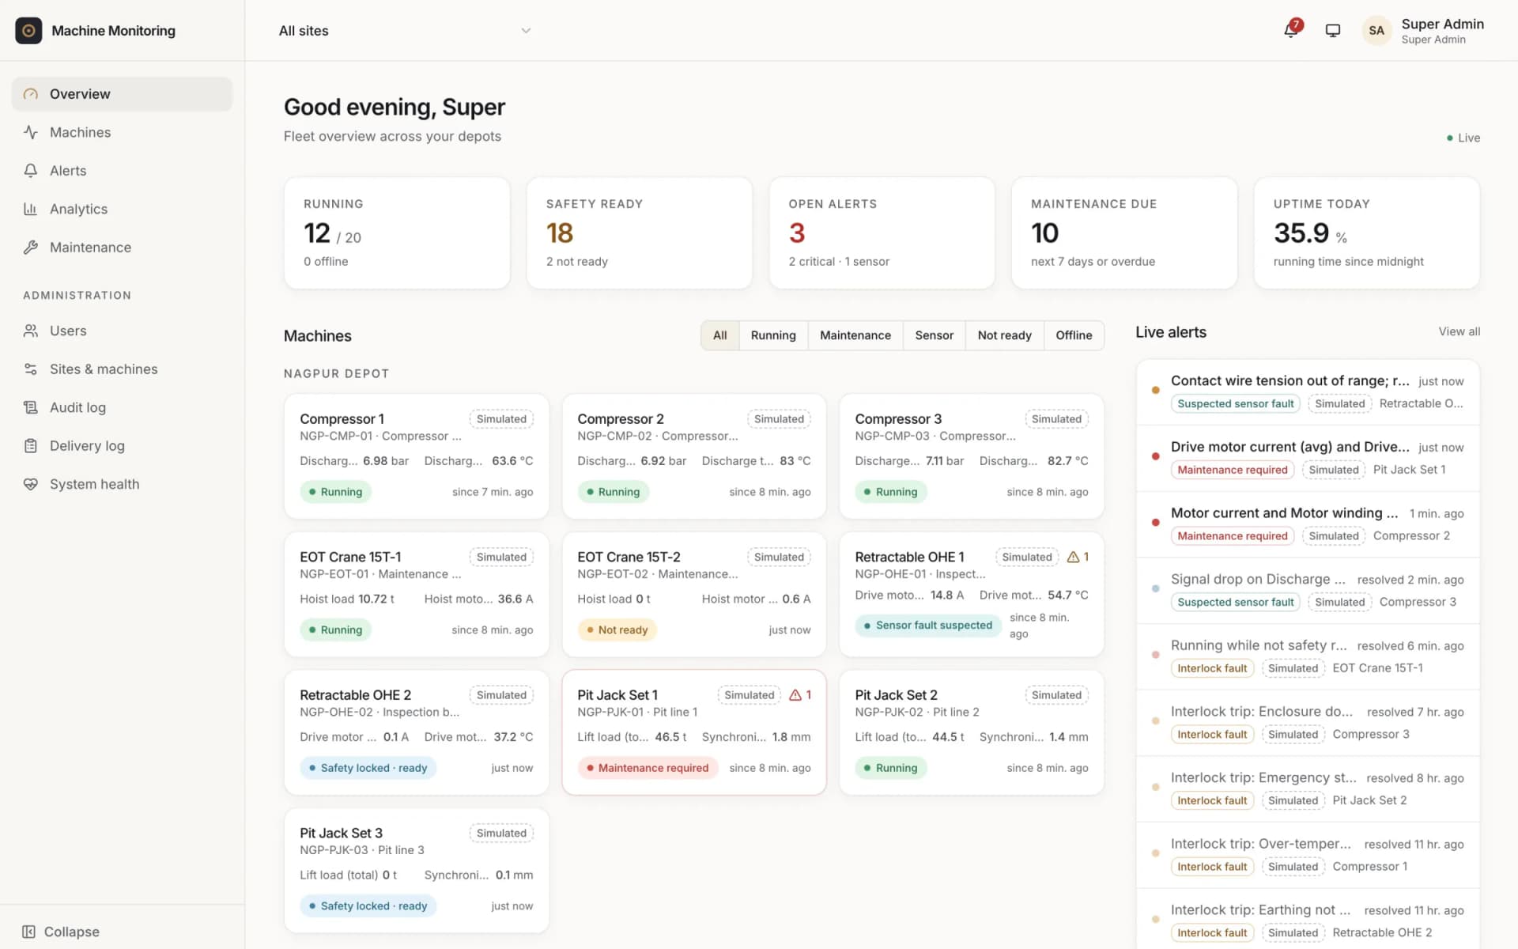Click the System health heart icon
Viewport: 1518px width, 949px height.
point(31,484)
